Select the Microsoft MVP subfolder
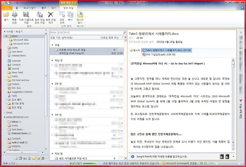The height and width of the screenshot is (167, 246). click(21, 44)
